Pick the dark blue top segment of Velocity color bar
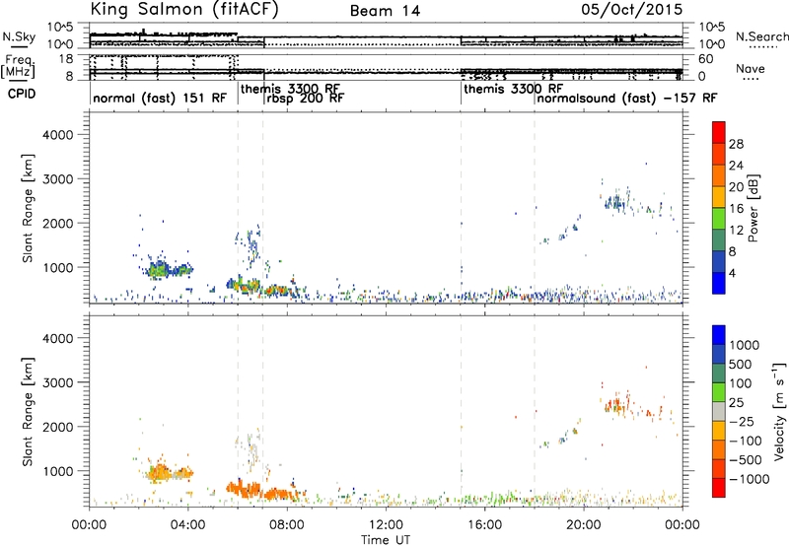Viewport: 789px width, 546px height. pos(719,335)
